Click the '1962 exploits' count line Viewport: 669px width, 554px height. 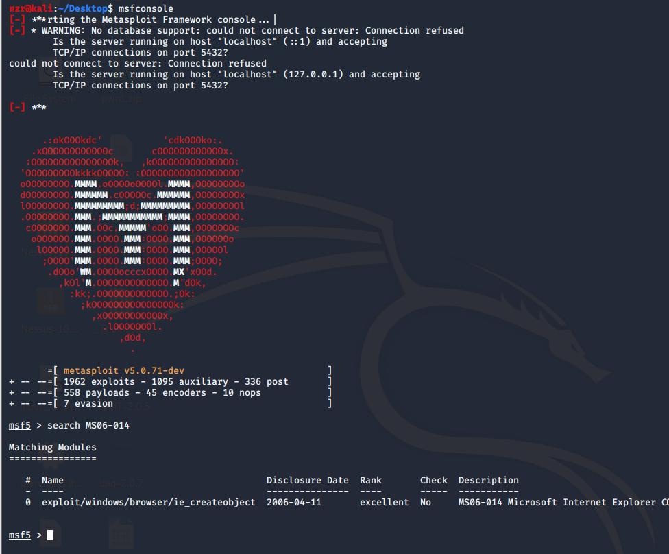(x=175, y=382)
